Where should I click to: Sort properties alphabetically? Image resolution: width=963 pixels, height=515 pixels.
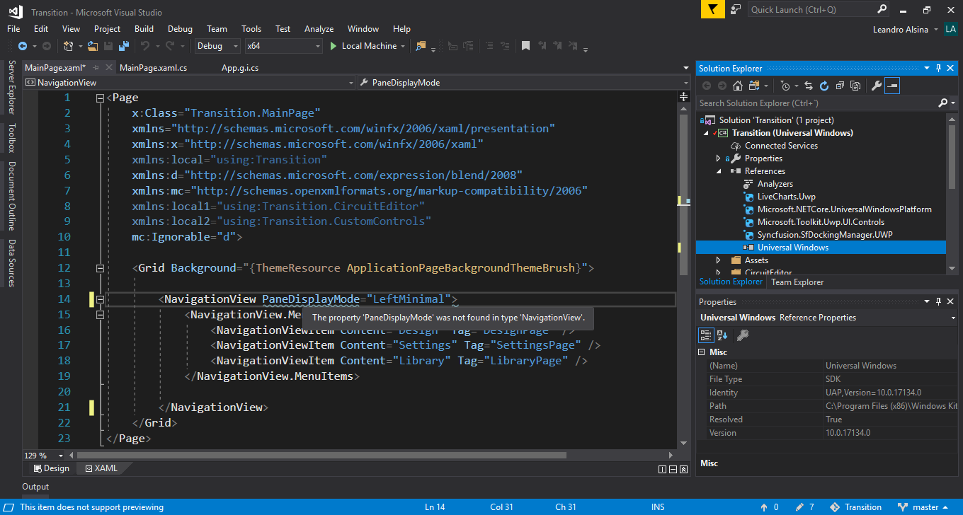722,335
